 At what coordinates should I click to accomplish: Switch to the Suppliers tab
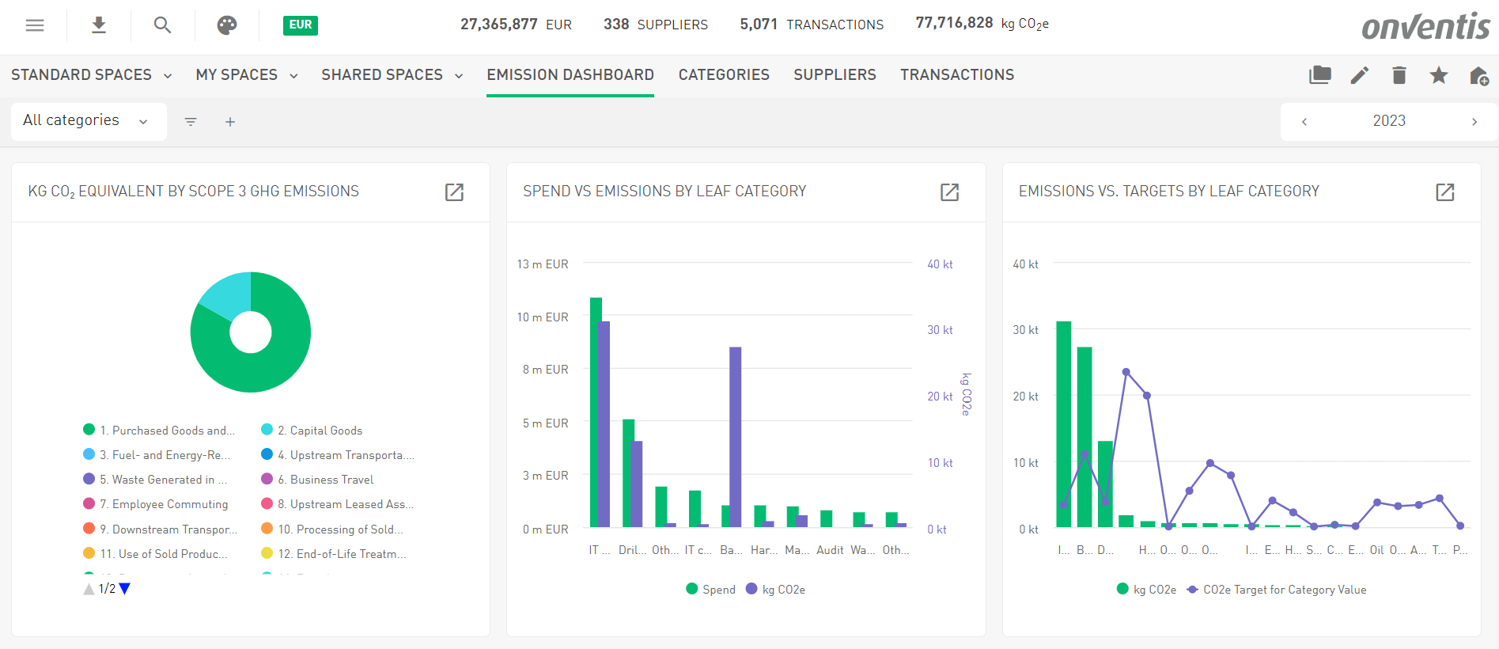835,75
